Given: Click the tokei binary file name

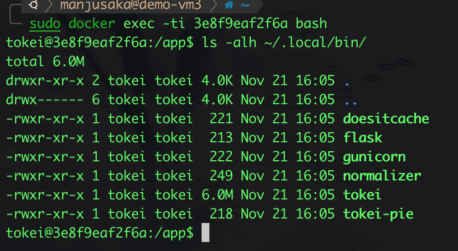Looking at the screenshot, I should click(x=362, y=195).
